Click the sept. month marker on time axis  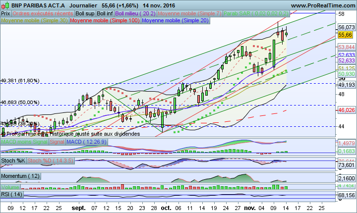coord(78,208)
